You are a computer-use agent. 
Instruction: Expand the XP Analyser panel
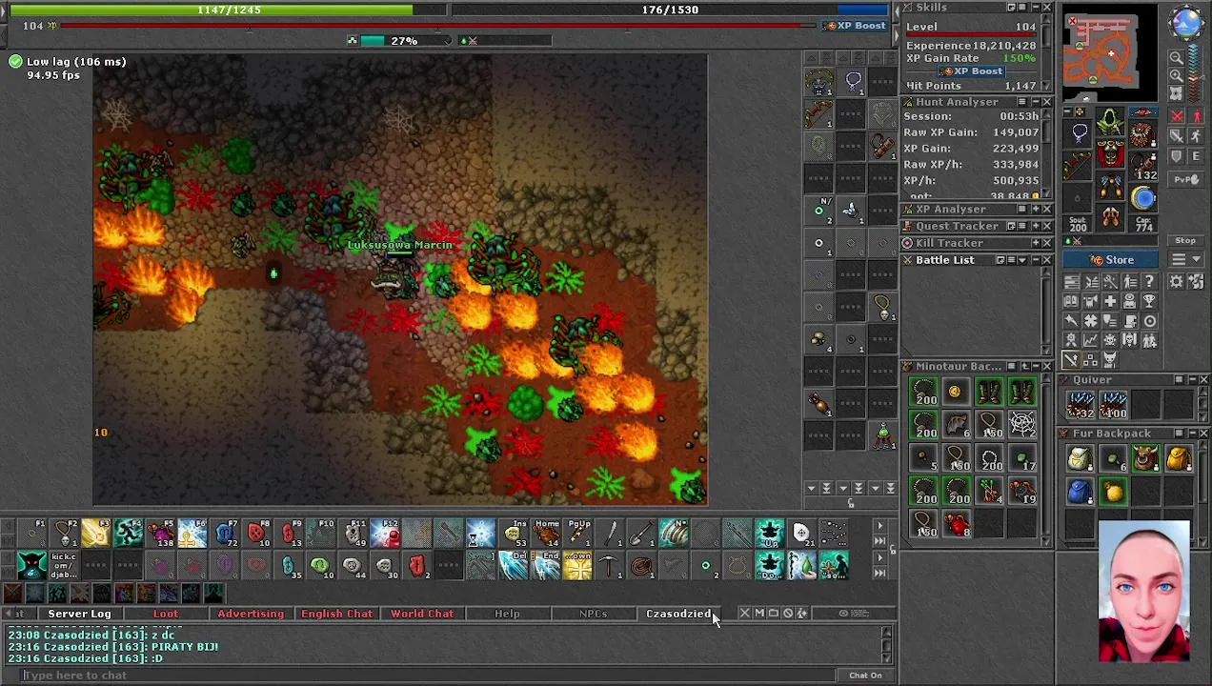pos(1035,210)
